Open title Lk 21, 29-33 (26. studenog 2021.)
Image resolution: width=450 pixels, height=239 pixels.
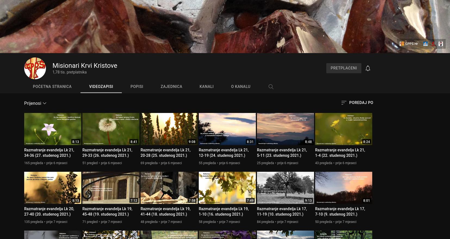[x=107, y=153]
